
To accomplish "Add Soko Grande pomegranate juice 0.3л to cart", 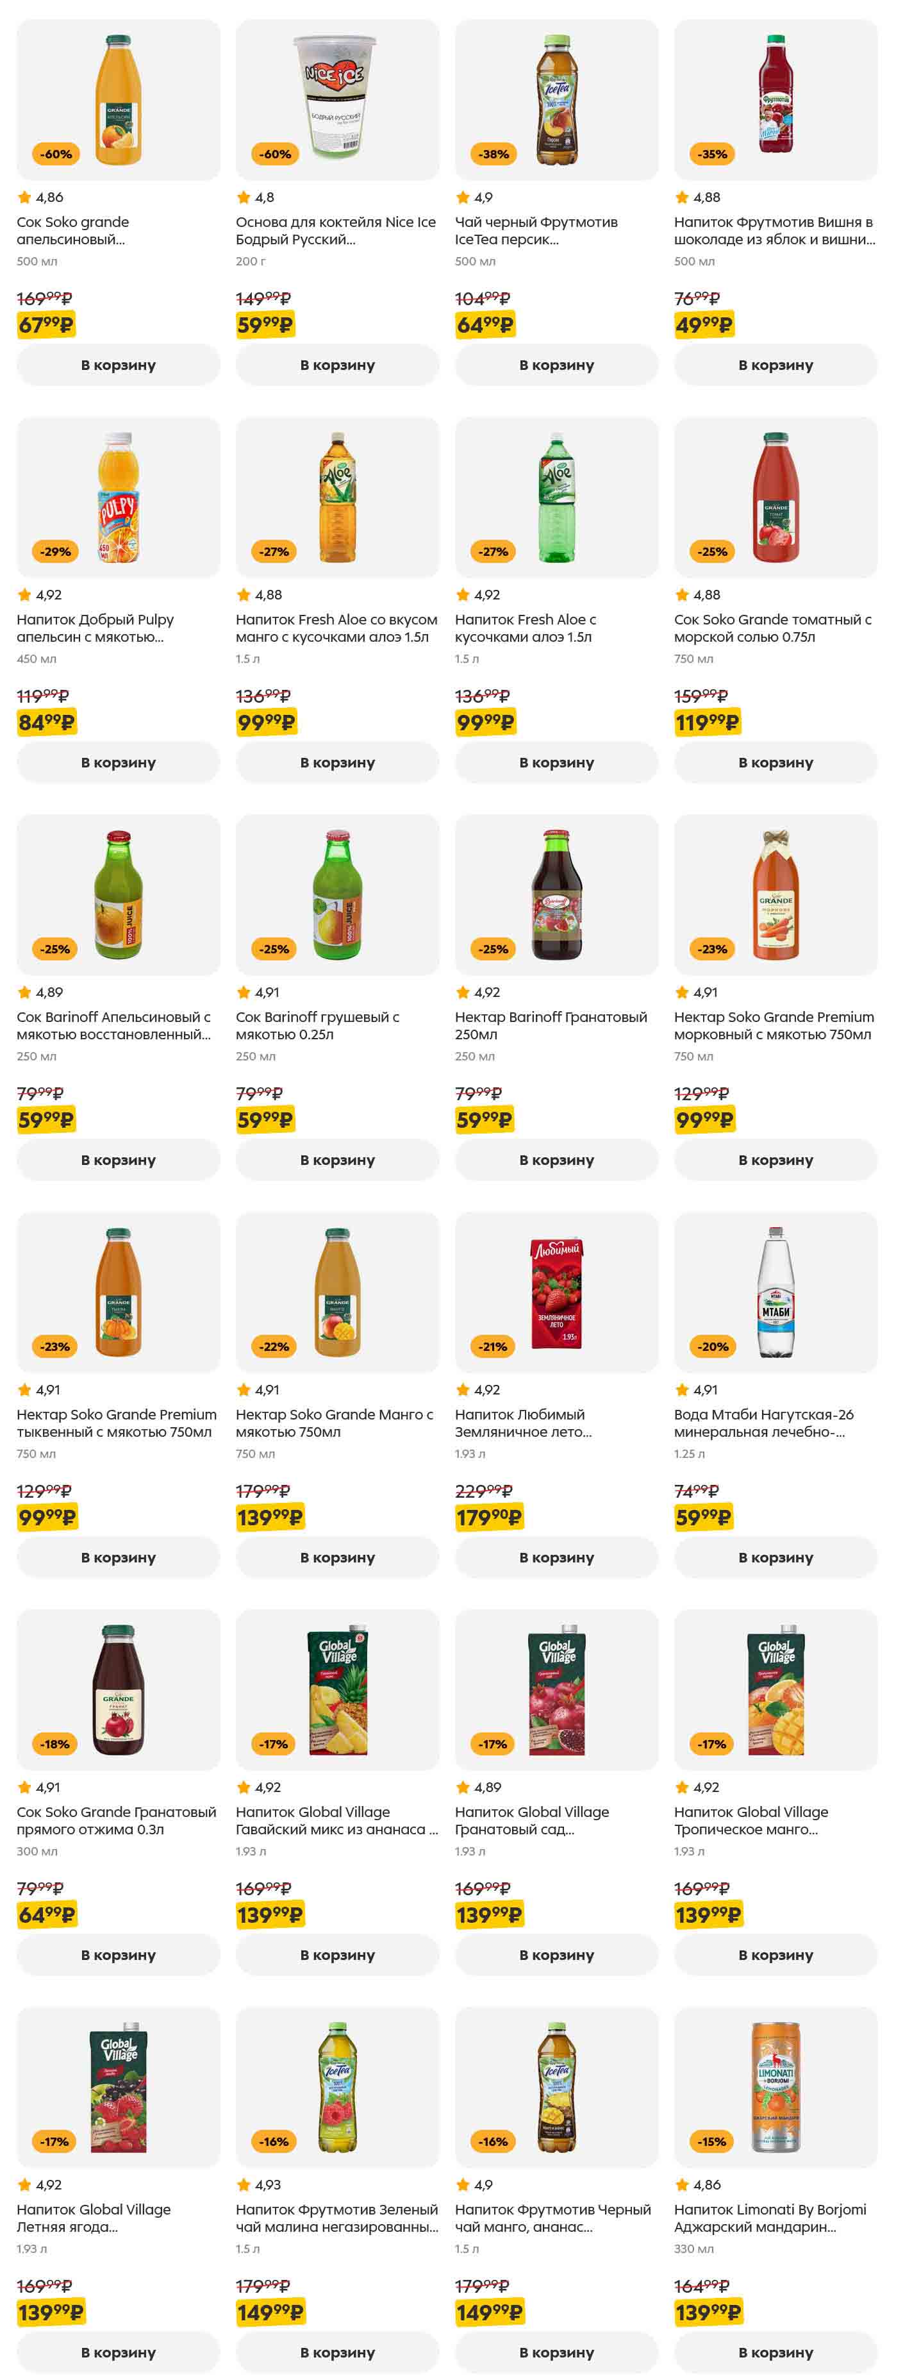I will point(118,1954).
